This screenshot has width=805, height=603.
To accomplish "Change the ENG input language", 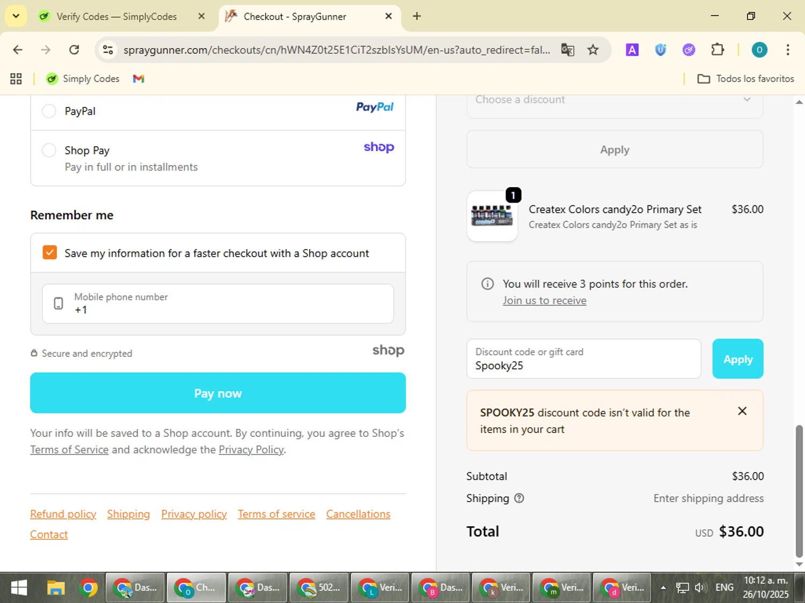I will [724, 588].
